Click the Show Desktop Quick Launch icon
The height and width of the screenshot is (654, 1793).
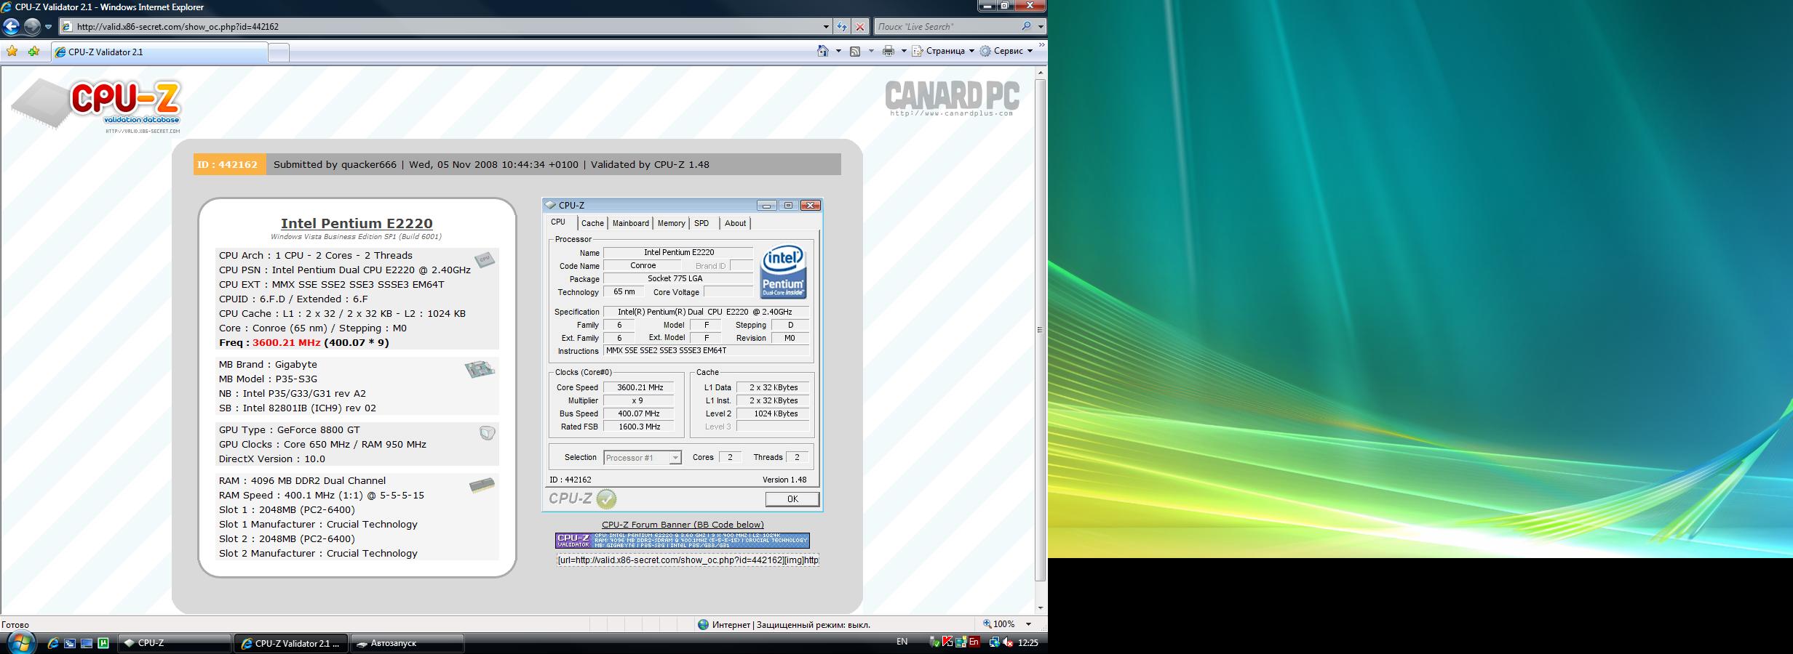[87, 643]
